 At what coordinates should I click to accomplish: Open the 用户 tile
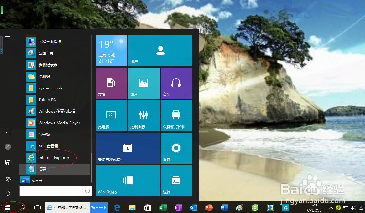pyautogui.click(x=160, y=51)
